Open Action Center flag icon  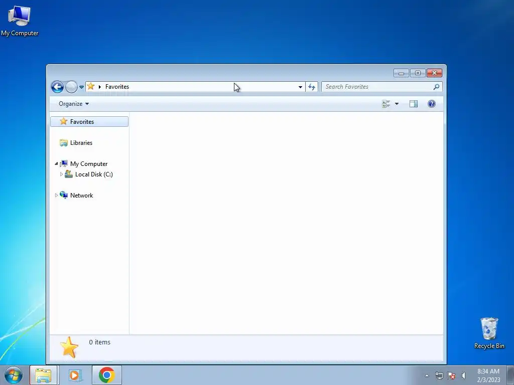coord(451,375)
